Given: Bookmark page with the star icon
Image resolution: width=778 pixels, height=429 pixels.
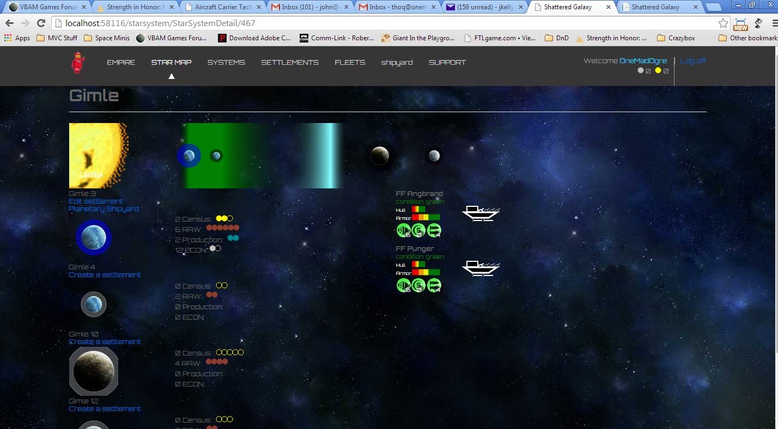Looking at the screenshot, I should point(723,23).
